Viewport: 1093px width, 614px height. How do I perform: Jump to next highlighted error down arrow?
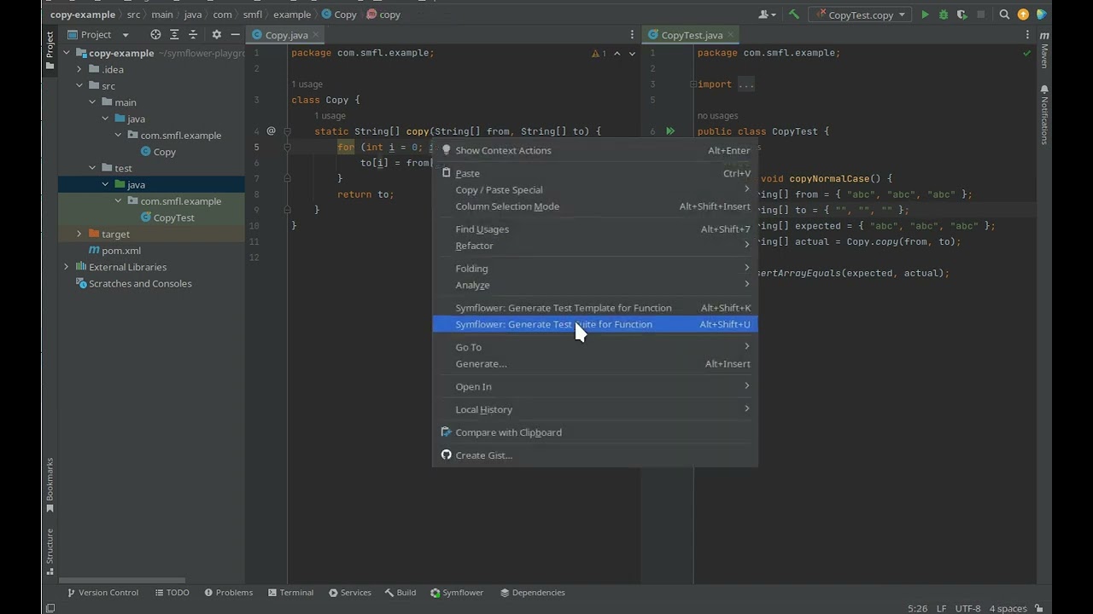click(632, 53)
